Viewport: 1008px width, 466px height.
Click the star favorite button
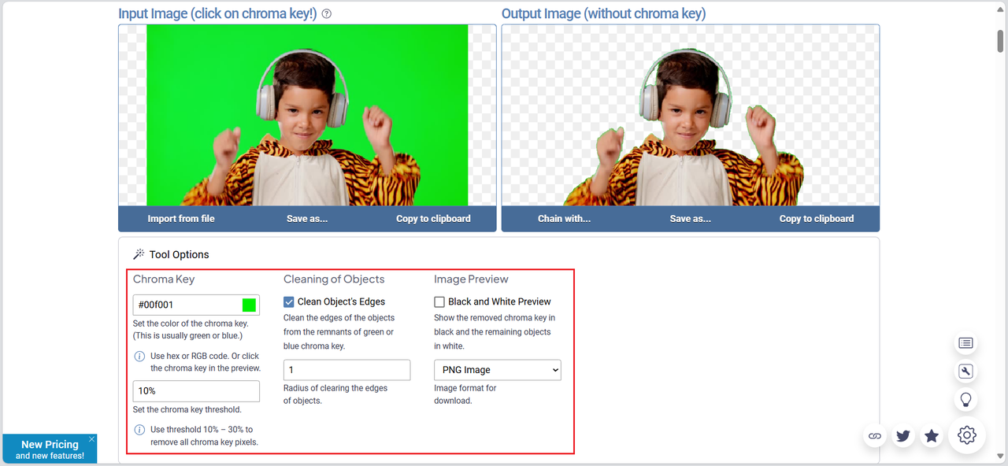tap(932, 435)
